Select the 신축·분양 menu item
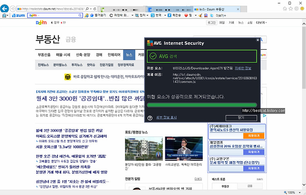 pyautogui.click(x=83, y=55)
